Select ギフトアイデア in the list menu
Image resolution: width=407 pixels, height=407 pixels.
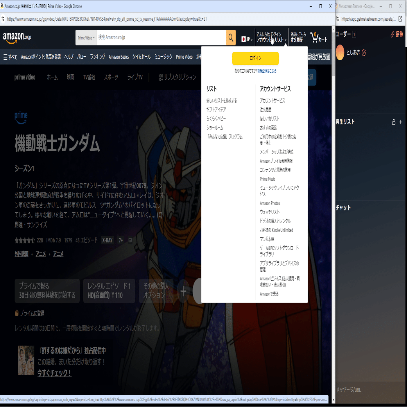216,109
